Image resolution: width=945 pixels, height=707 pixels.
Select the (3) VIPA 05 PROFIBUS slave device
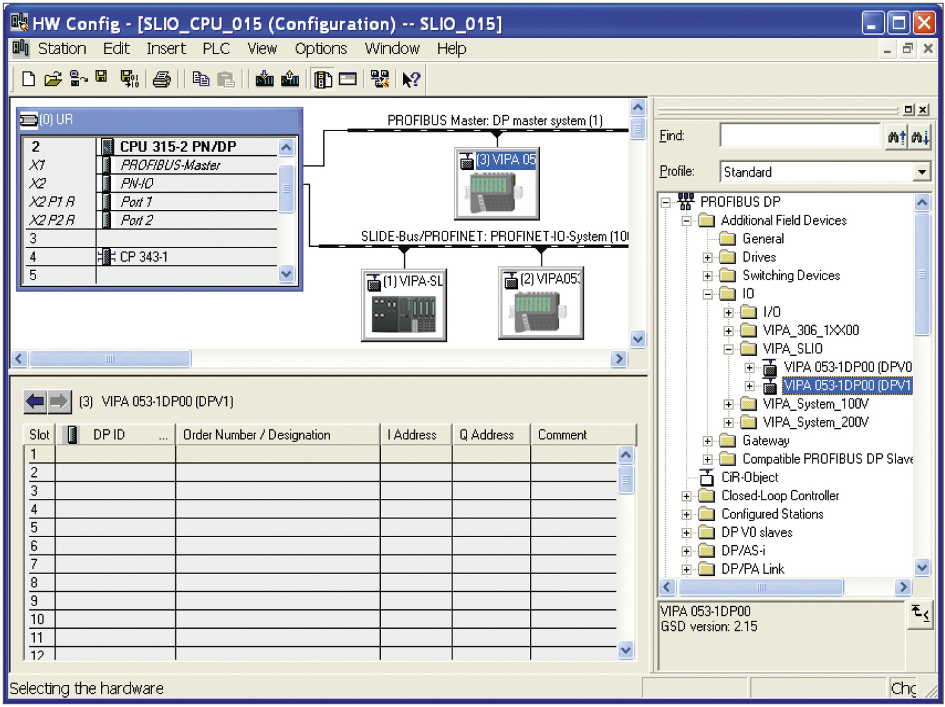click(497, 183)
